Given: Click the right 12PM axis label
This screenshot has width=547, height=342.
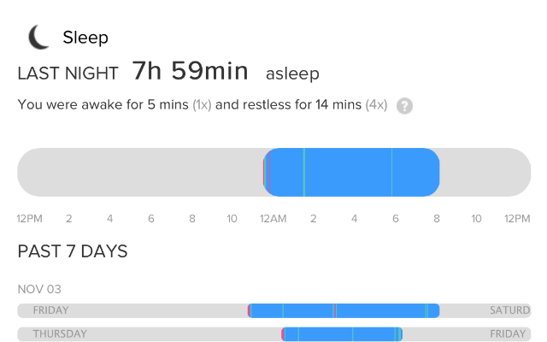Looking at the screenshot, I should (517, 219).
